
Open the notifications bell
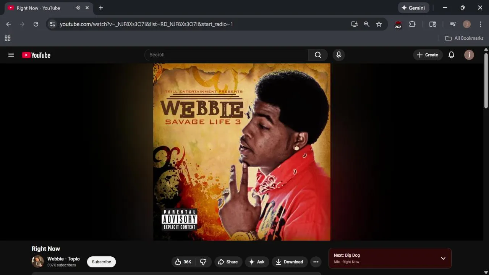point(451,55)
